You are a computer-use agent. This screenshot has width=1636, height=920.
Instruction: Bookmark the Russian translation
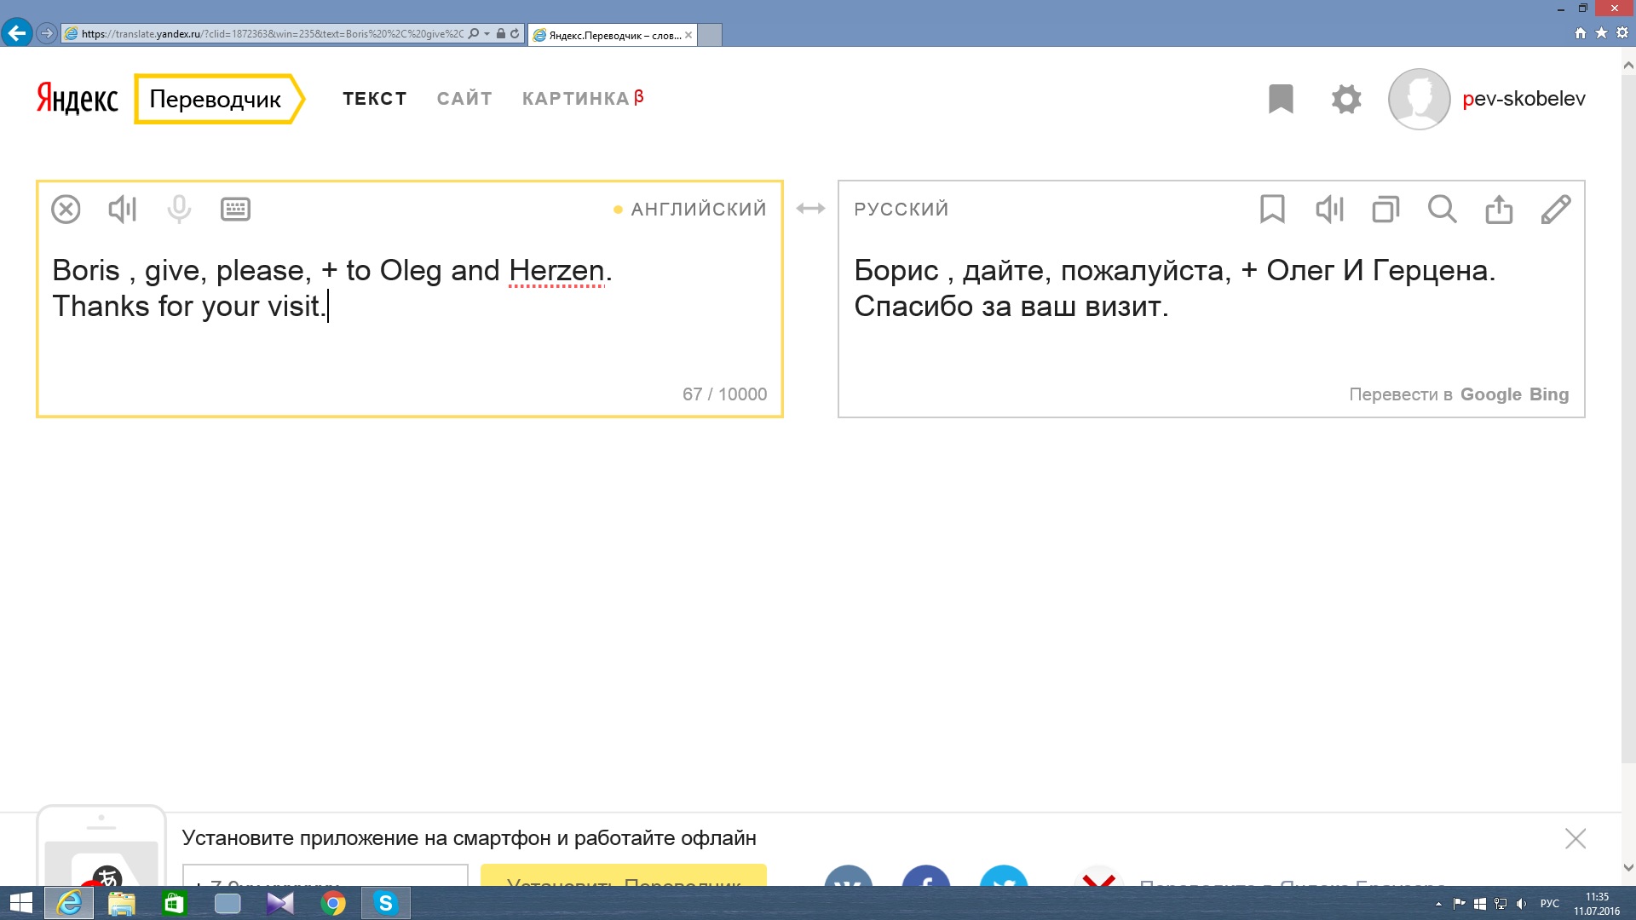pos(1272,209)
